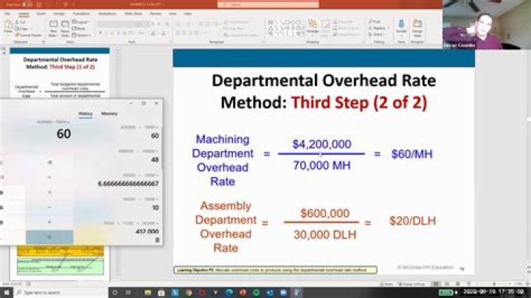Open the Review ribbon tab
Image resolution: width=531 pixels, height=298 pixels.
coord(156,14)
